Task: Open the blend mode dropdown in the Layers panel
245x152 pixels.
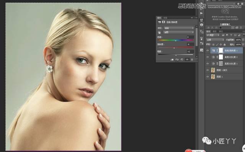Action: [215, 40]
